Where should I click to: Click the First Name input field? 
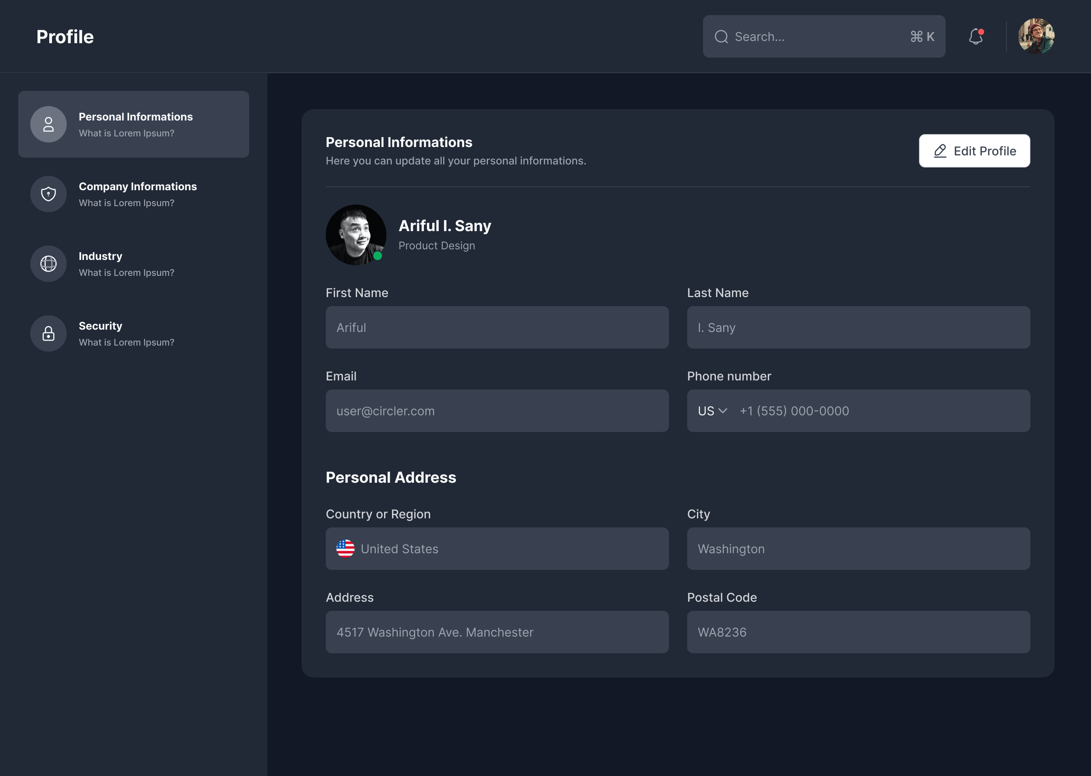tap(497, 327)
